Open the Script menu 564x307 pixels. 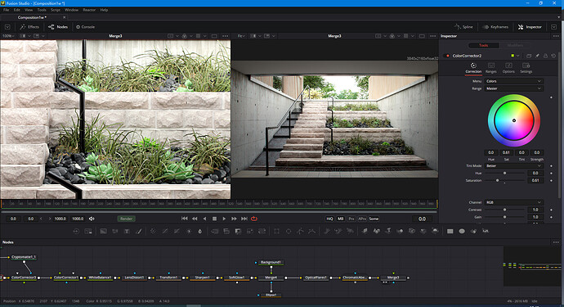coord(56,10)
